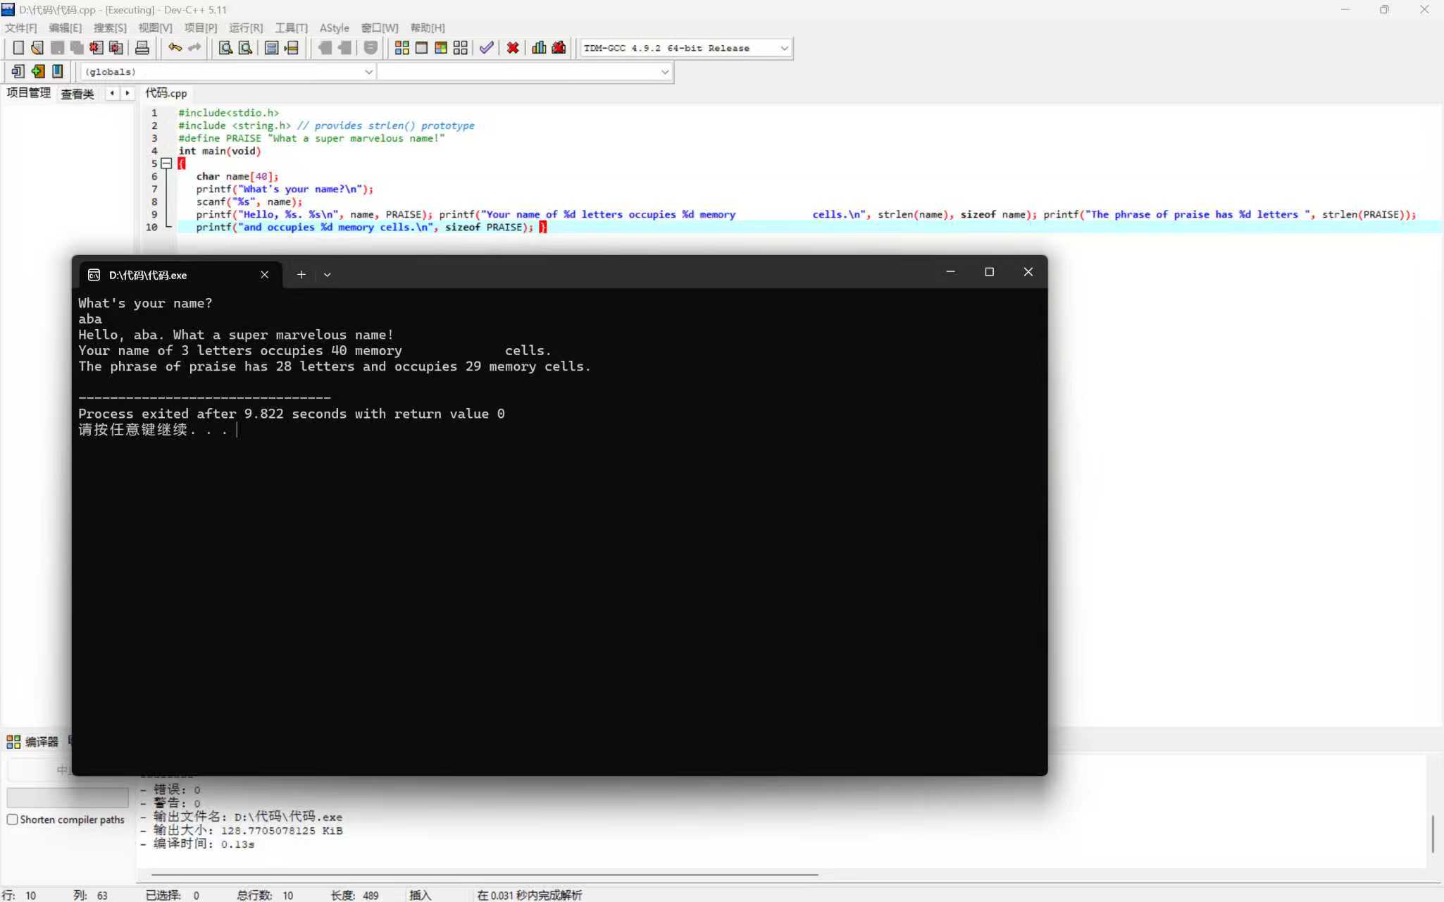
Task: Open the 运行[R] menu
Action: pyautogui.click(x=245, y=28)
